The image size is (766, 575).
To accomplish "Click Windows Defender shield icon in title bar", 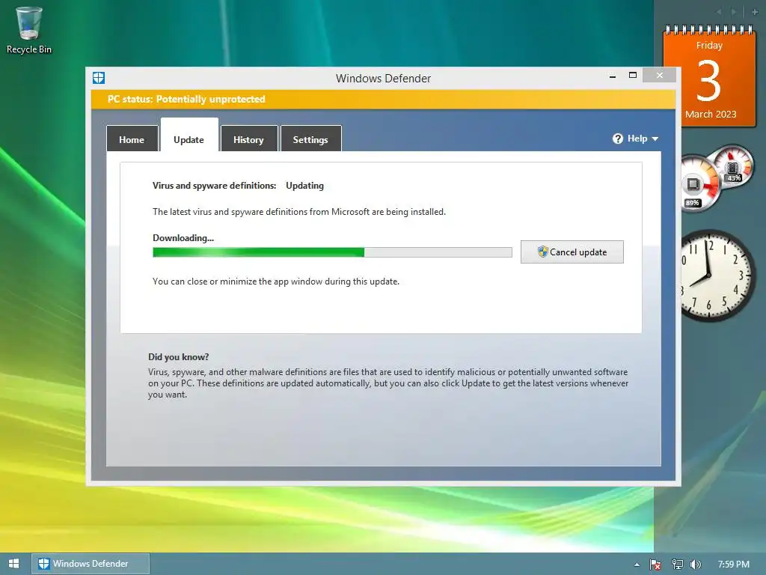I will pyautogui.click(x=99, y=78).
